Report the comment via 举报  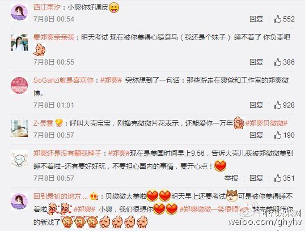point(231,178)
